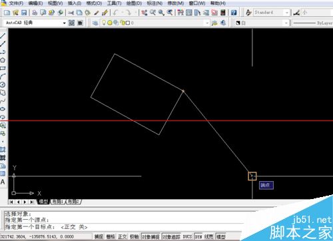The width and height of the screenshot is (333, 241).
Task: Click the layer color square in layer box
Action: pos(128,23)
